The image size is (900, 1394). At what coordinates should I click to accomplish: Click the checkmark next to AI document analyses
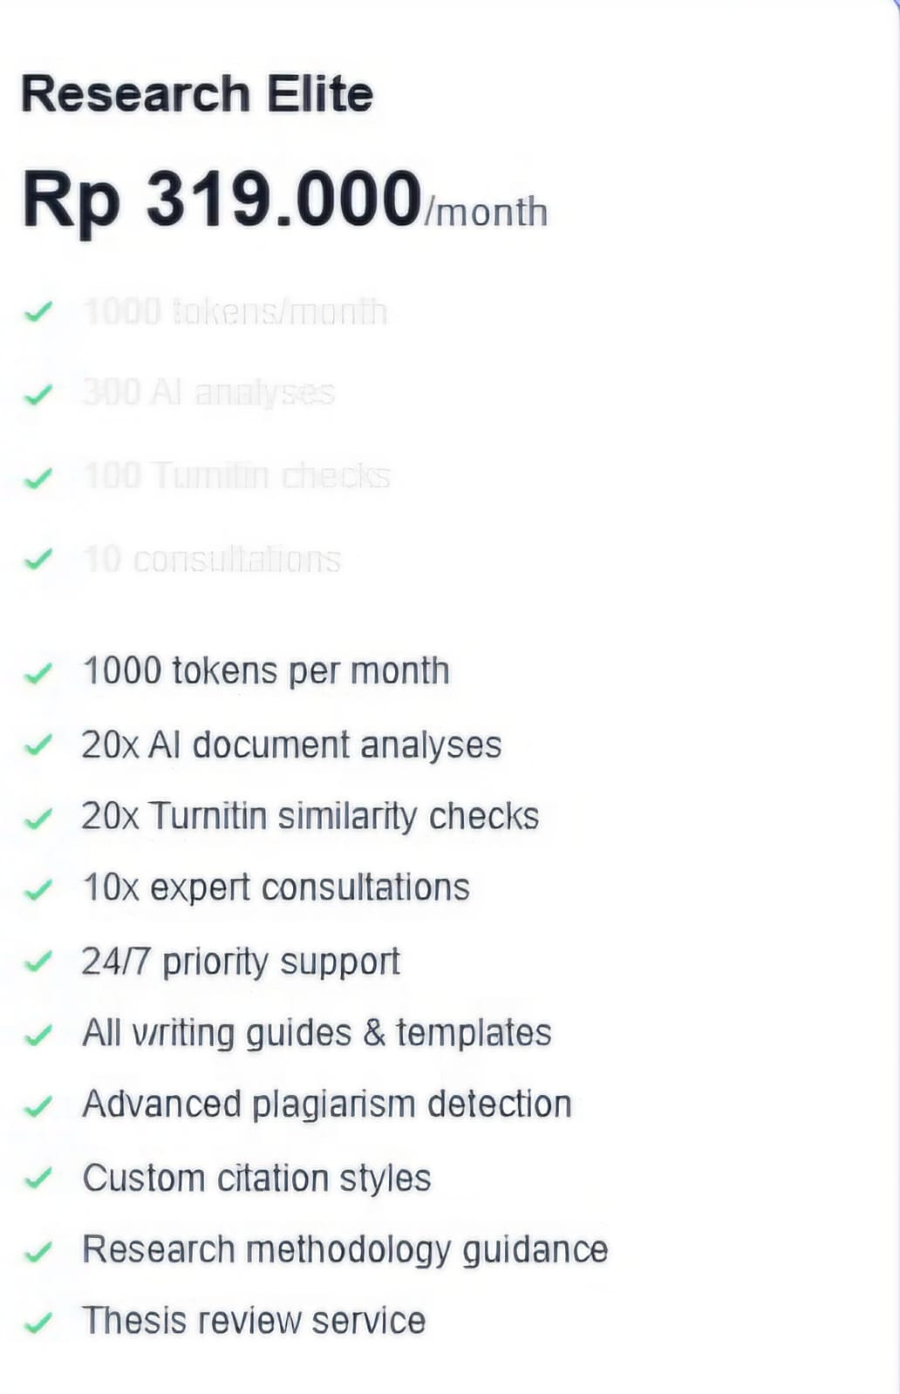click(x=38, y=746)
